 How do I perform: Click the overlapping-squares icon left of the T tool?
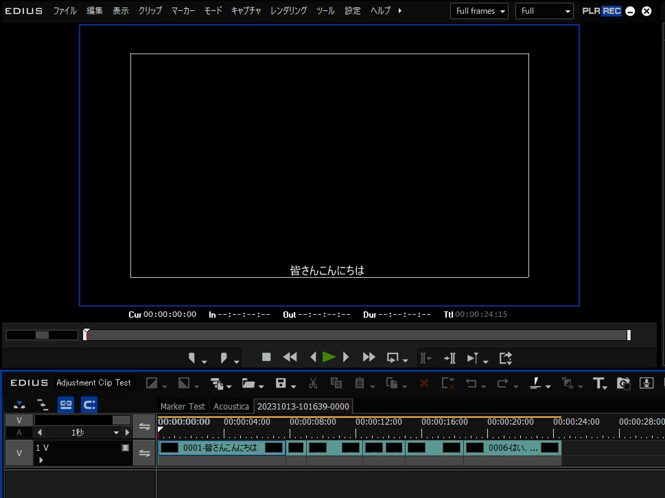coord(568,383)
